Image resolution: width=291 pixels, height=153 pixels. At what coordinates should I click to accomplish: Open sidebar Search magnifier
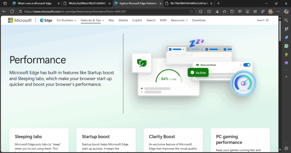[x=286, y=20]
